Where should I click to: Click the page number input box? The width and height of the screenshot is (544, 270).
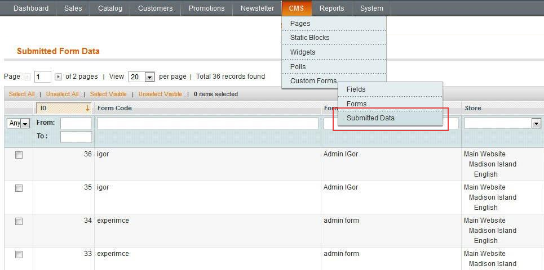click(42, 77)
